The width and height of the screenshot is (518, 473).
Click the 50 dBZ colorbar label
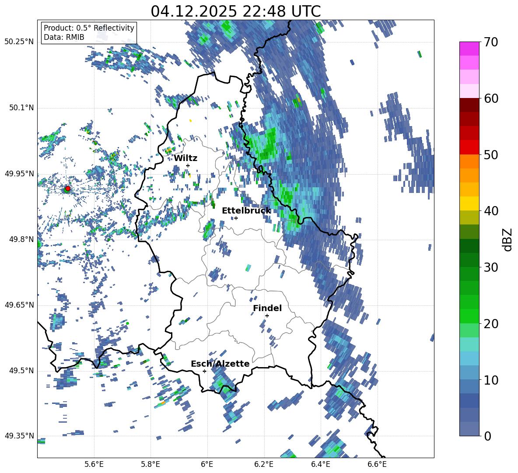tap(491, 155)
